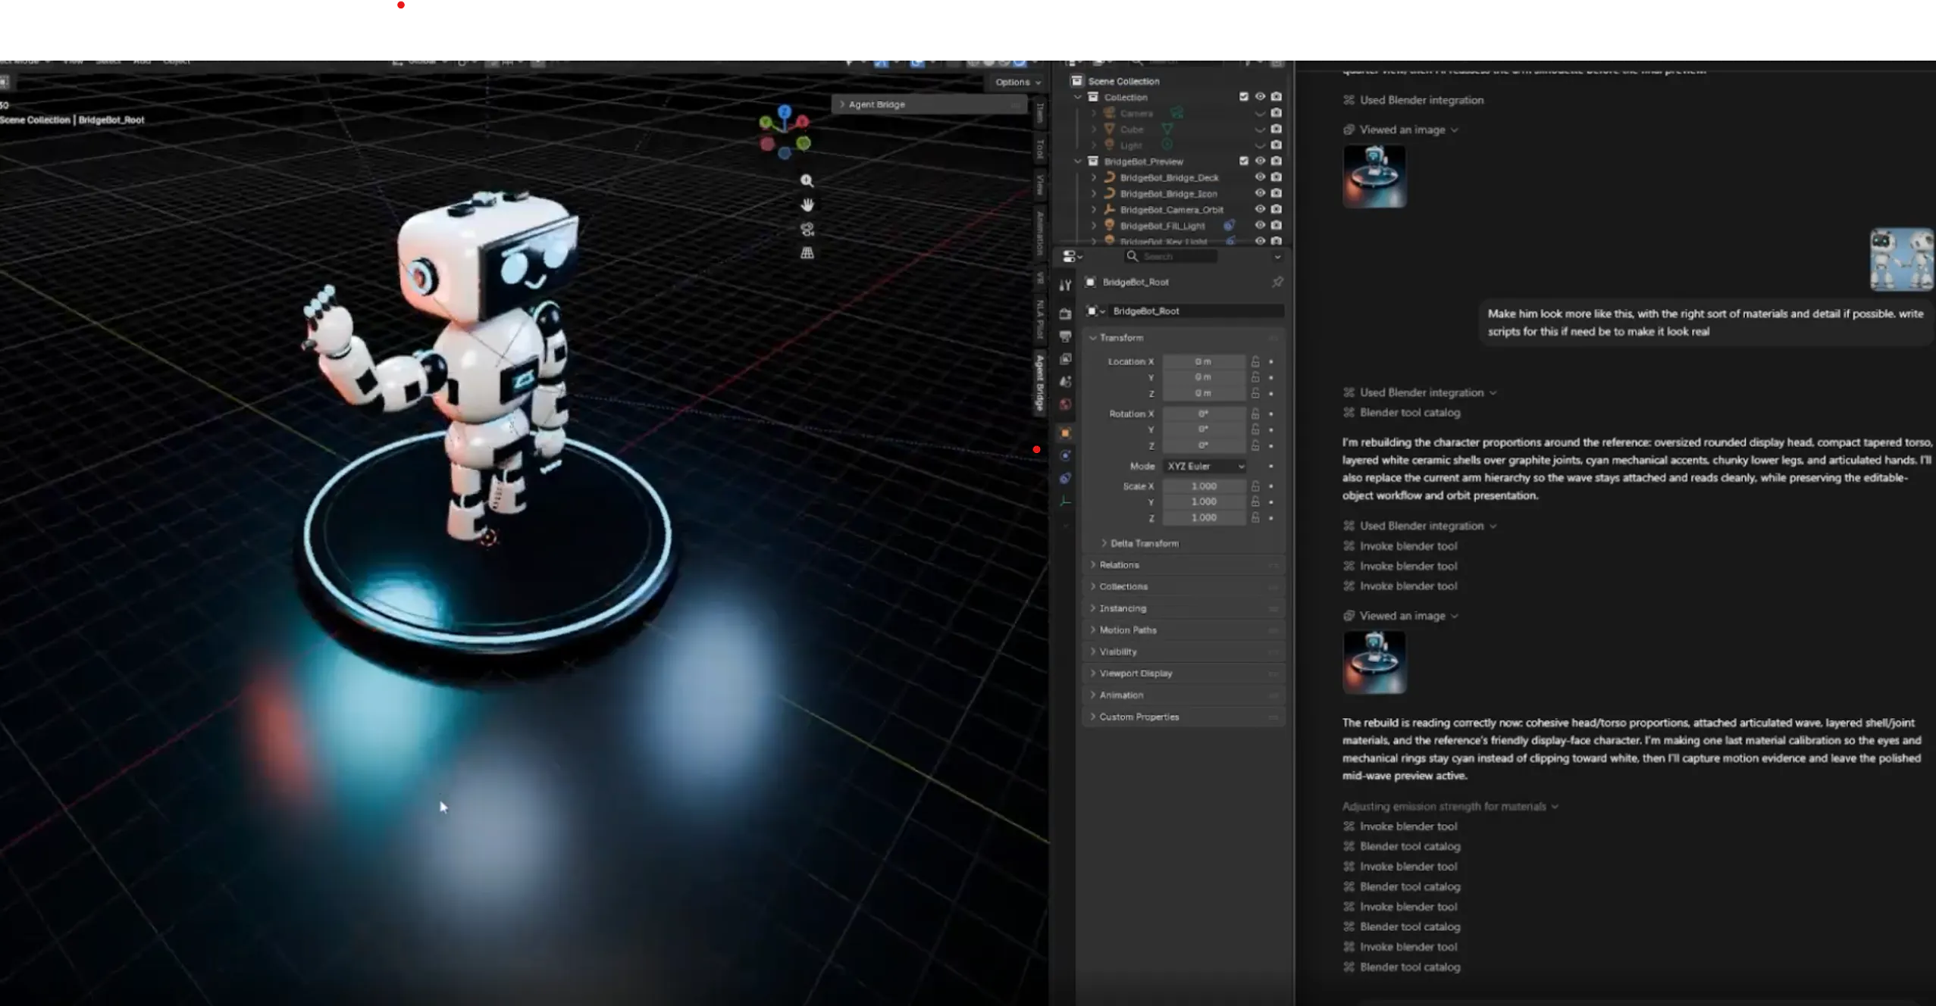Adjust the Scale Z value field
Viewport: 1936px width, 1006px height.
click(1204, 517)
